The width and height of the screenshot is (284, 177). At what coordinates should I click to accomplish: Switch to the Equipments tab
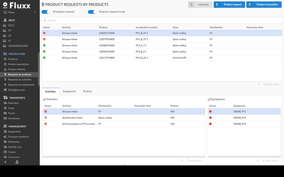pos(69,91)
